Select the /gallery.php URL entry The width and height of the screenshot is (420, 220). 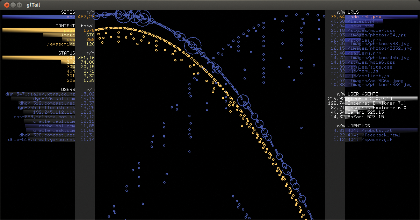364,53
